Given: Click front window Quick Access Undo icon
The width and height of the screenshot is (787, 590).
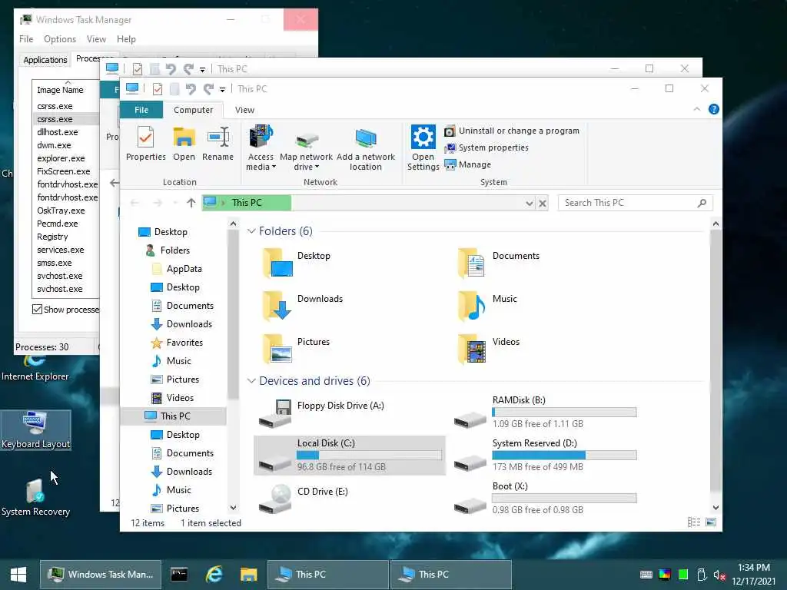Looking at the screenshot, I should point(191,89).
